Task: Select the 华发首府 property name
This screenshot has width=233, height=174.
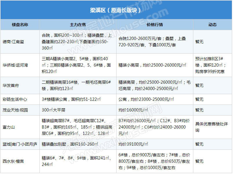Action: click(11, 85)
